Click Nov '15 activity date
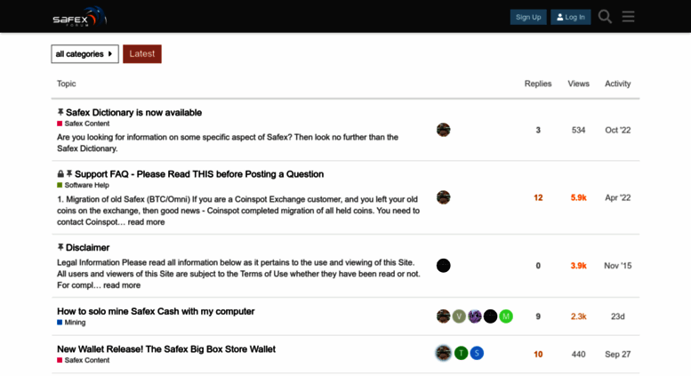 [x=617, y=266]
